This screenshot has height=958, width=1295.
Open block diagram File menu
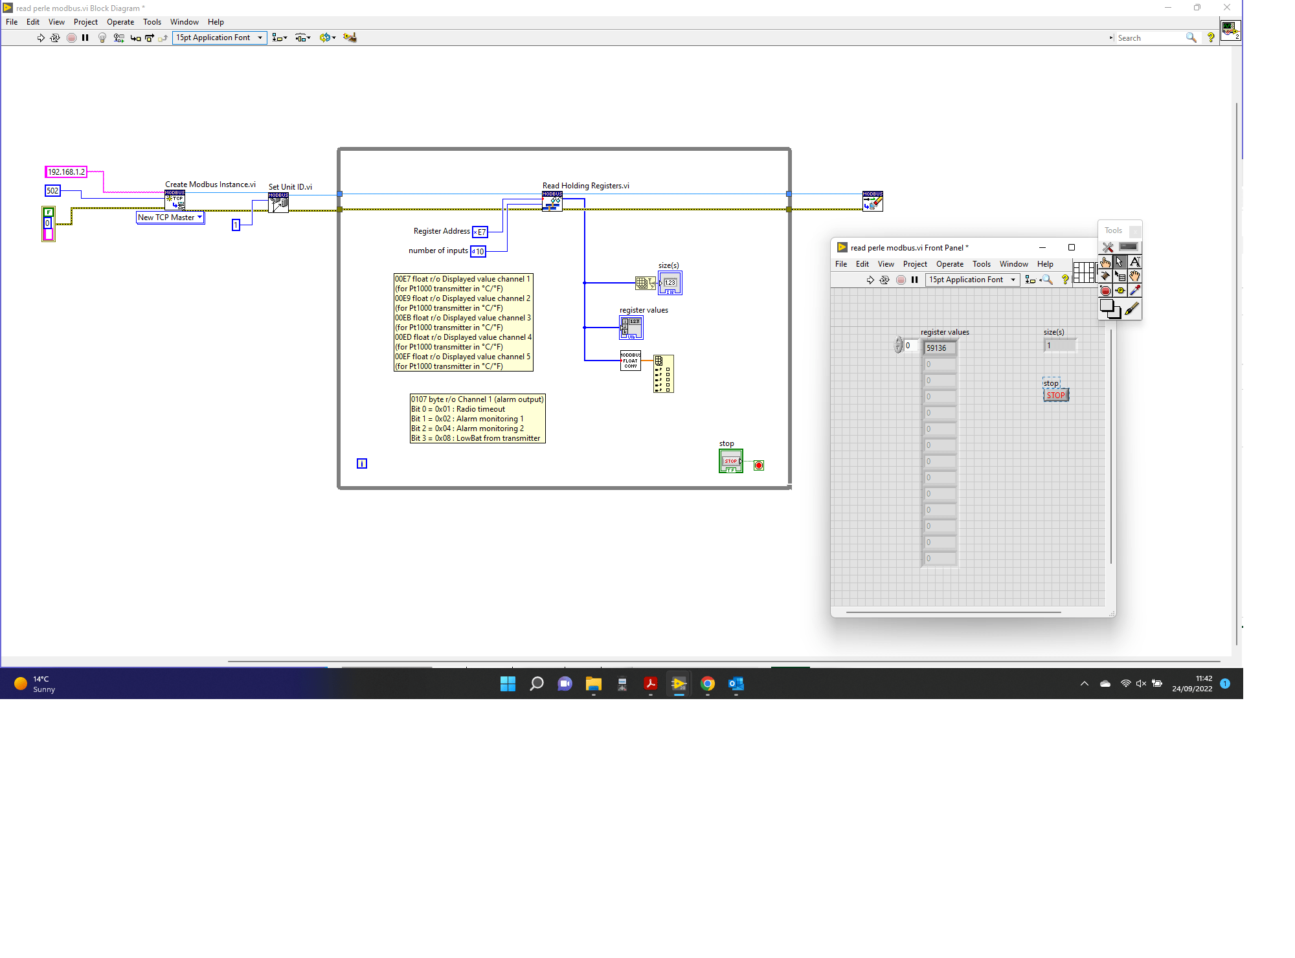(12, 22)
